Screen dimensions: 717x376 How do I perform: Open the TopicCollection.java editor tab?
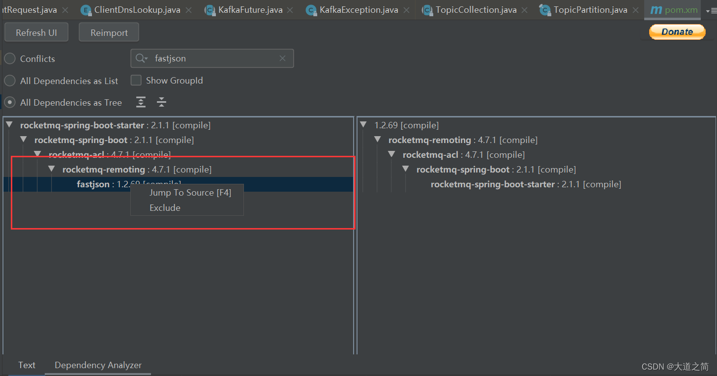click(476, 10)
